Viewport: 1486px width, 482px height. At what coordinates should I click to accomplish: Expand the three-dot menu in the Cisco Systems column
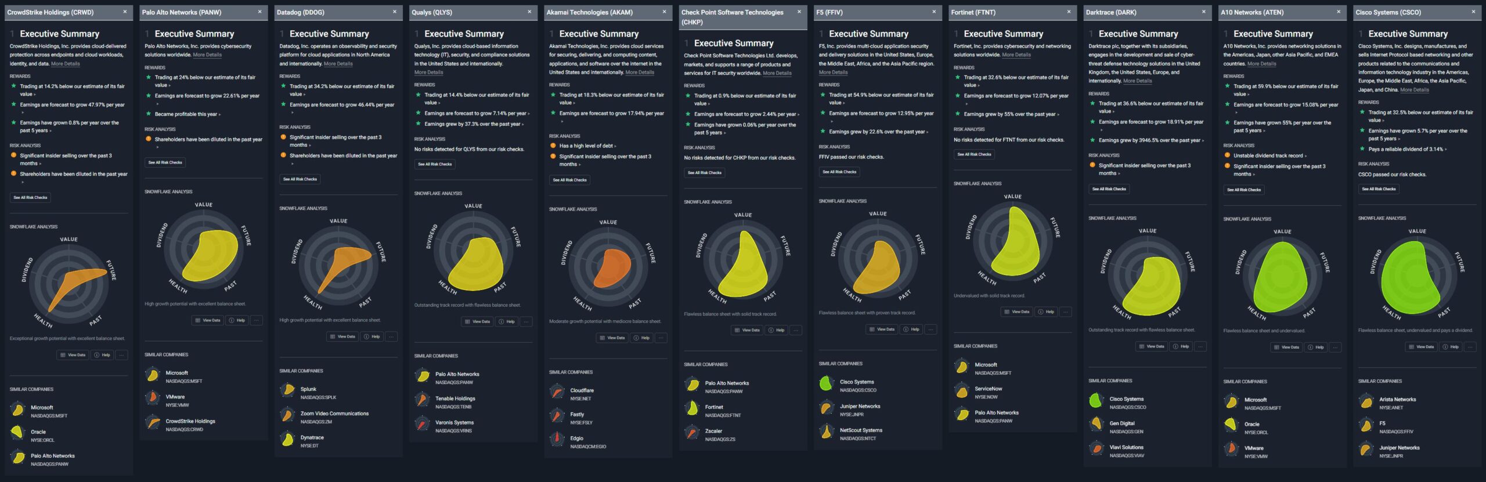1470,347
